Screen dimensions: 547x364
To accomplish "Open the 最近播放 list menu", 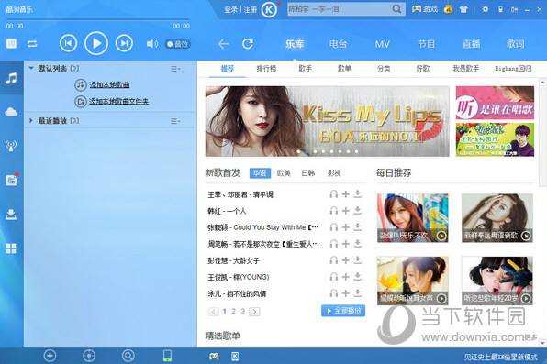I will tap(175, 121).
